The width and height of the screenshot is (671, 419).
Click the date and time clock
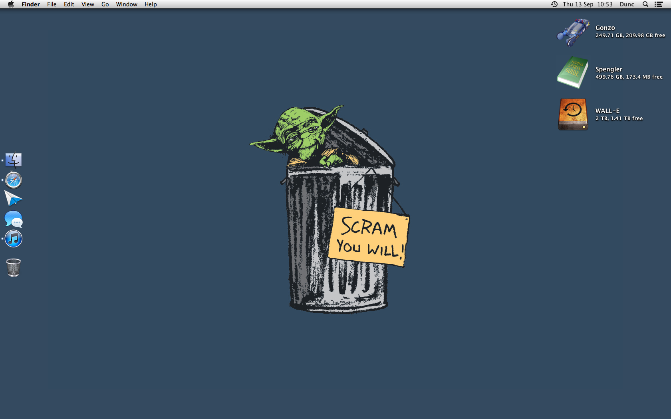click(588, 4)
